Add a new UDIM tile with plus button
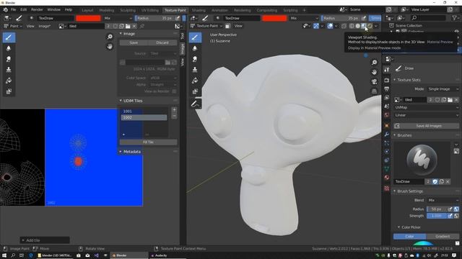The width and height of the screenshot is (462, 259). 174,110
